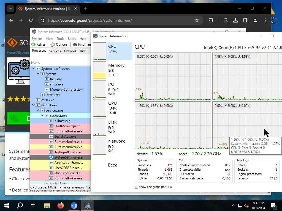This screenshot has width=282, height=211.
Task: Open the tab search dropdown arrow
Action: click(x=10, y=9)
